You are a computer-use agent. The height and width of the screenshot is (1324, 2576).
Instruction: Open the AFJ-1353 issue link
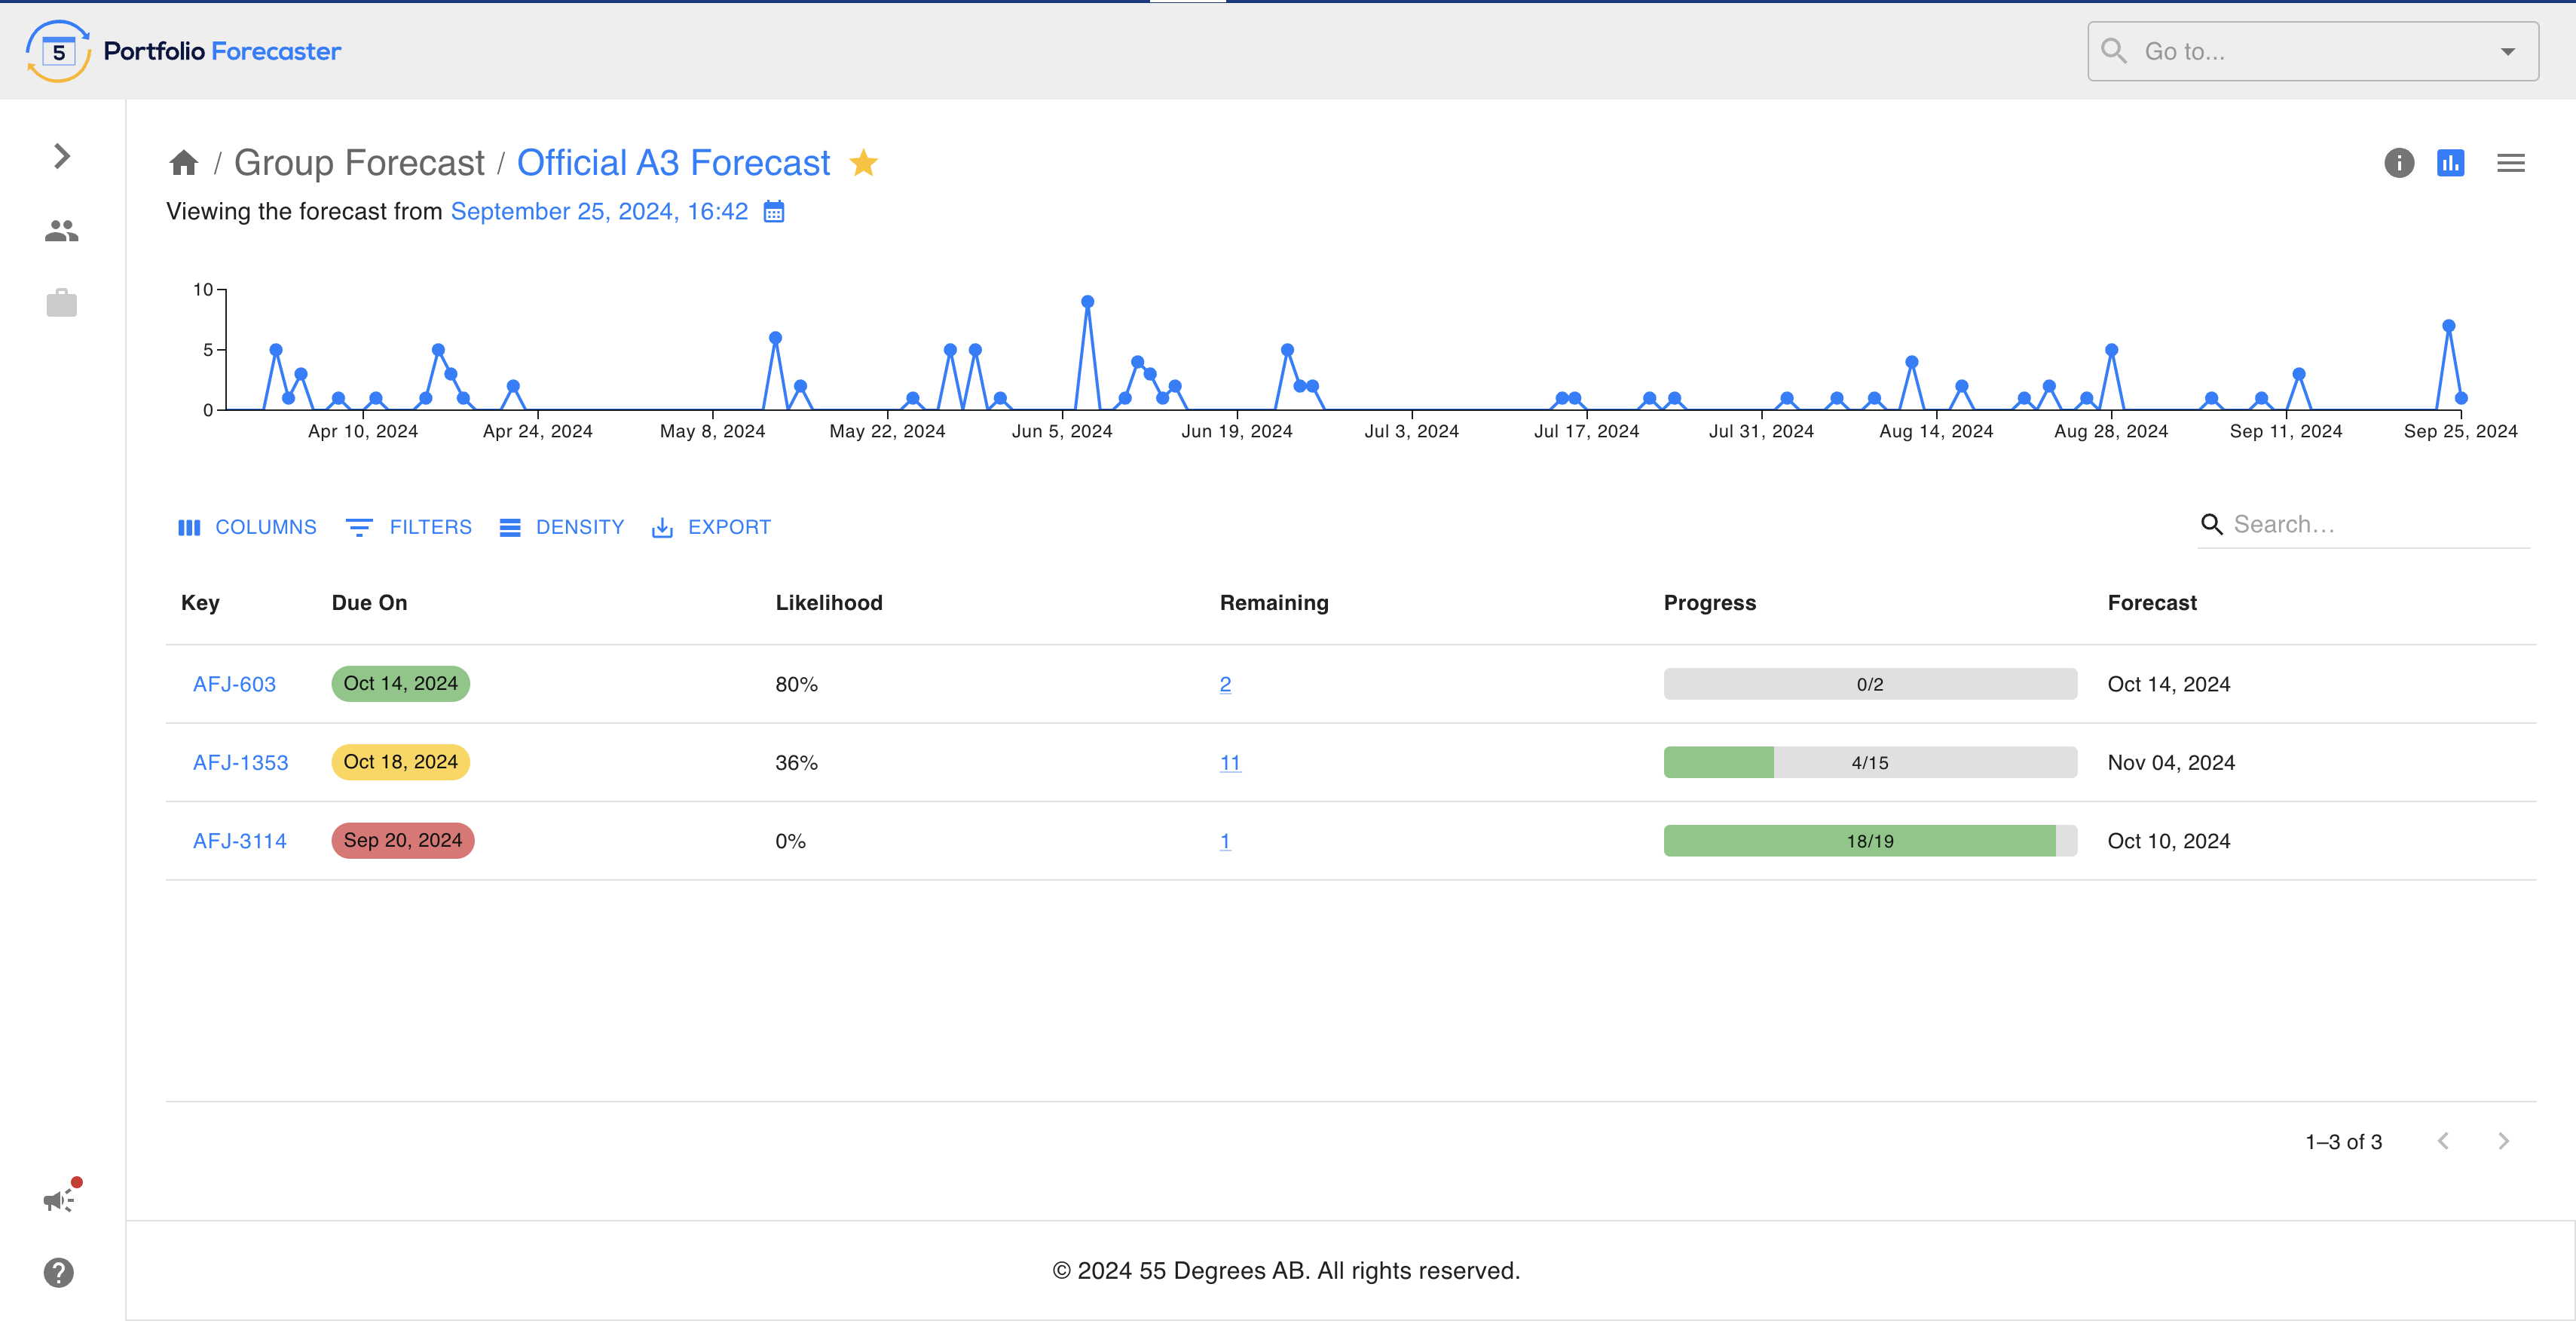click(x=240, y=764)
